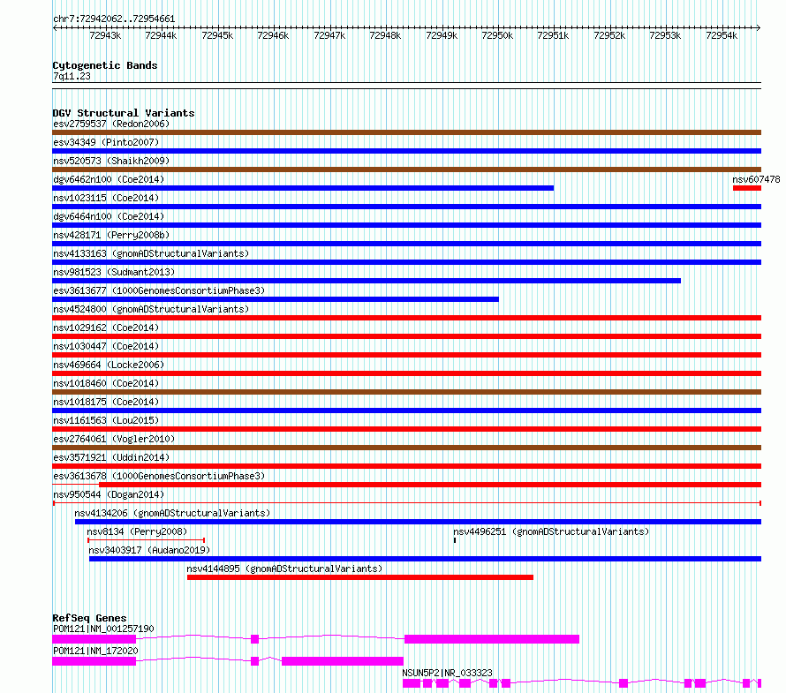Open the POM121|NM_172020 gene label
This screenshot has height=693, width=786.
(x=95, y=651)
